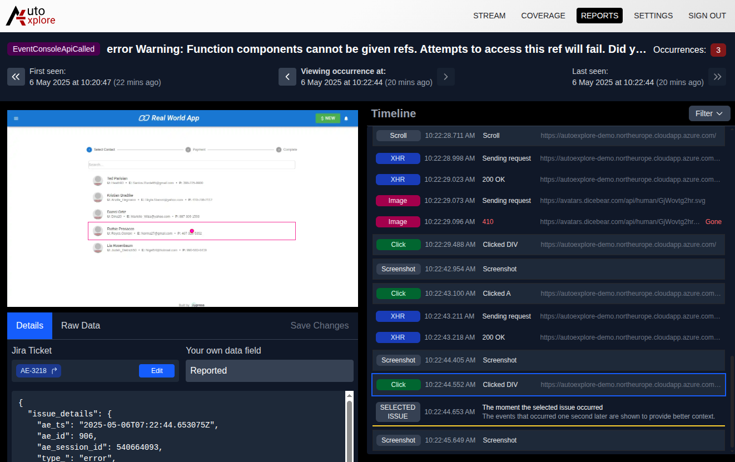Select the Clicked A event at 10:22:43.100
This screenshot has height=462, width=735.
pyautogui.click(x=548, y=294)
